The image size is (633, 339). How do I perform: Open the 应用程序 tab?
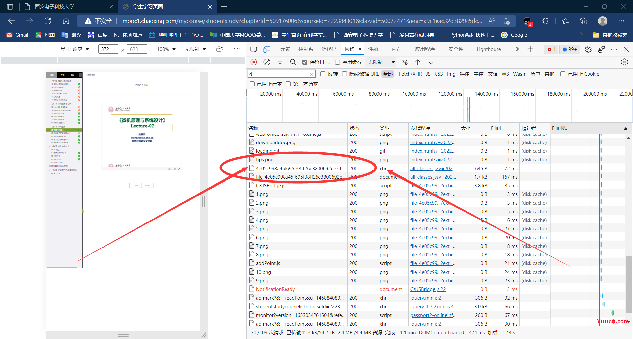pyautogui.click(x=425, y=49)
